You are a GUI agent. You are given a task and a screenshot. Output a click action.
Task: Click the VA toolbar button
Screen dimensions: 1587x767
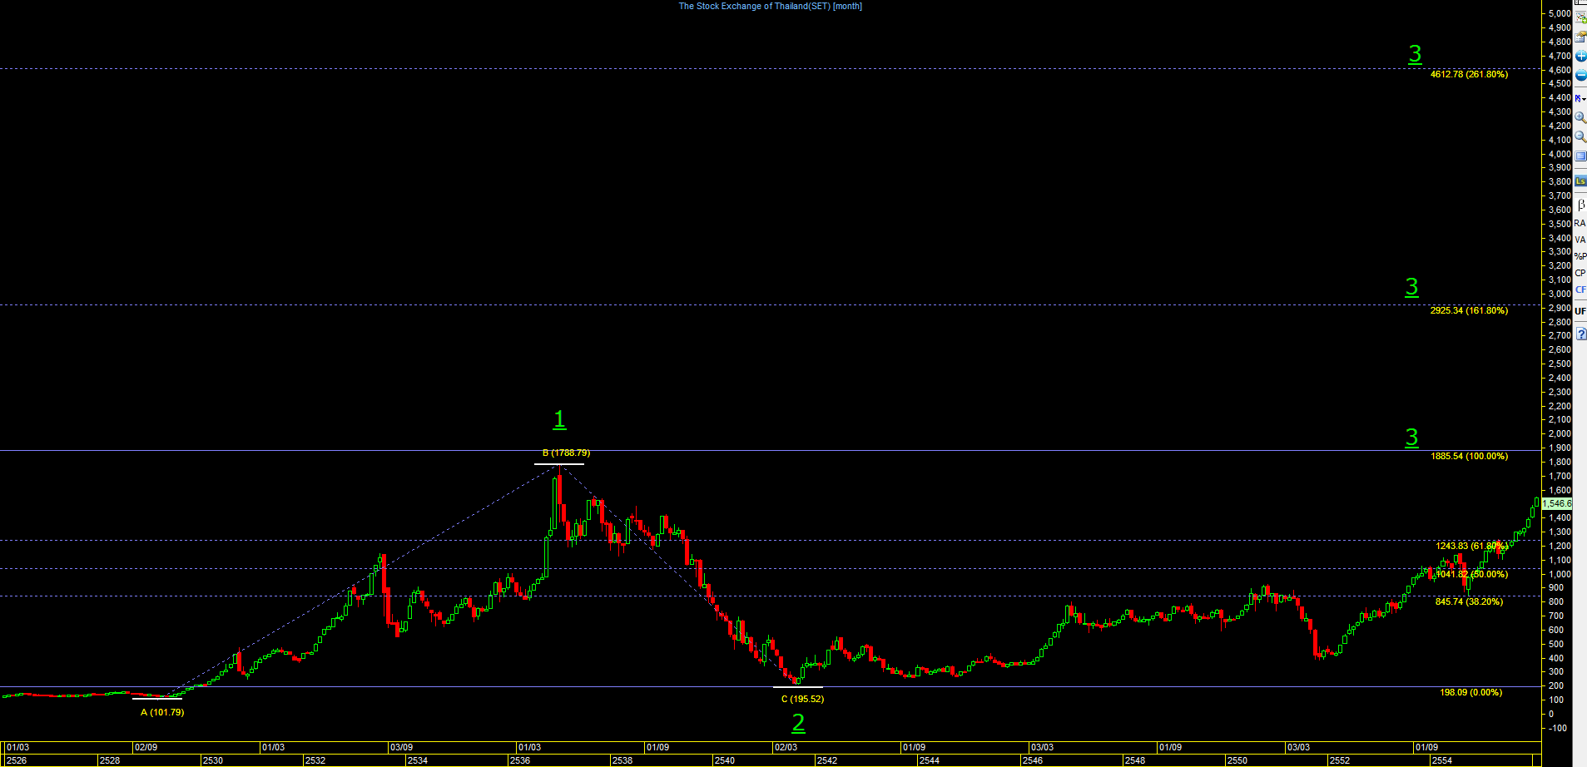coord(1580,240)
